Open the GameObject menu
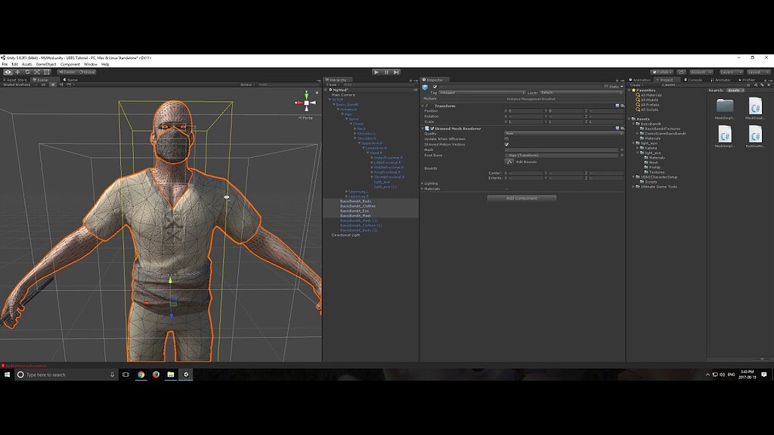The image size is (774, 435). tap(48, 64)
